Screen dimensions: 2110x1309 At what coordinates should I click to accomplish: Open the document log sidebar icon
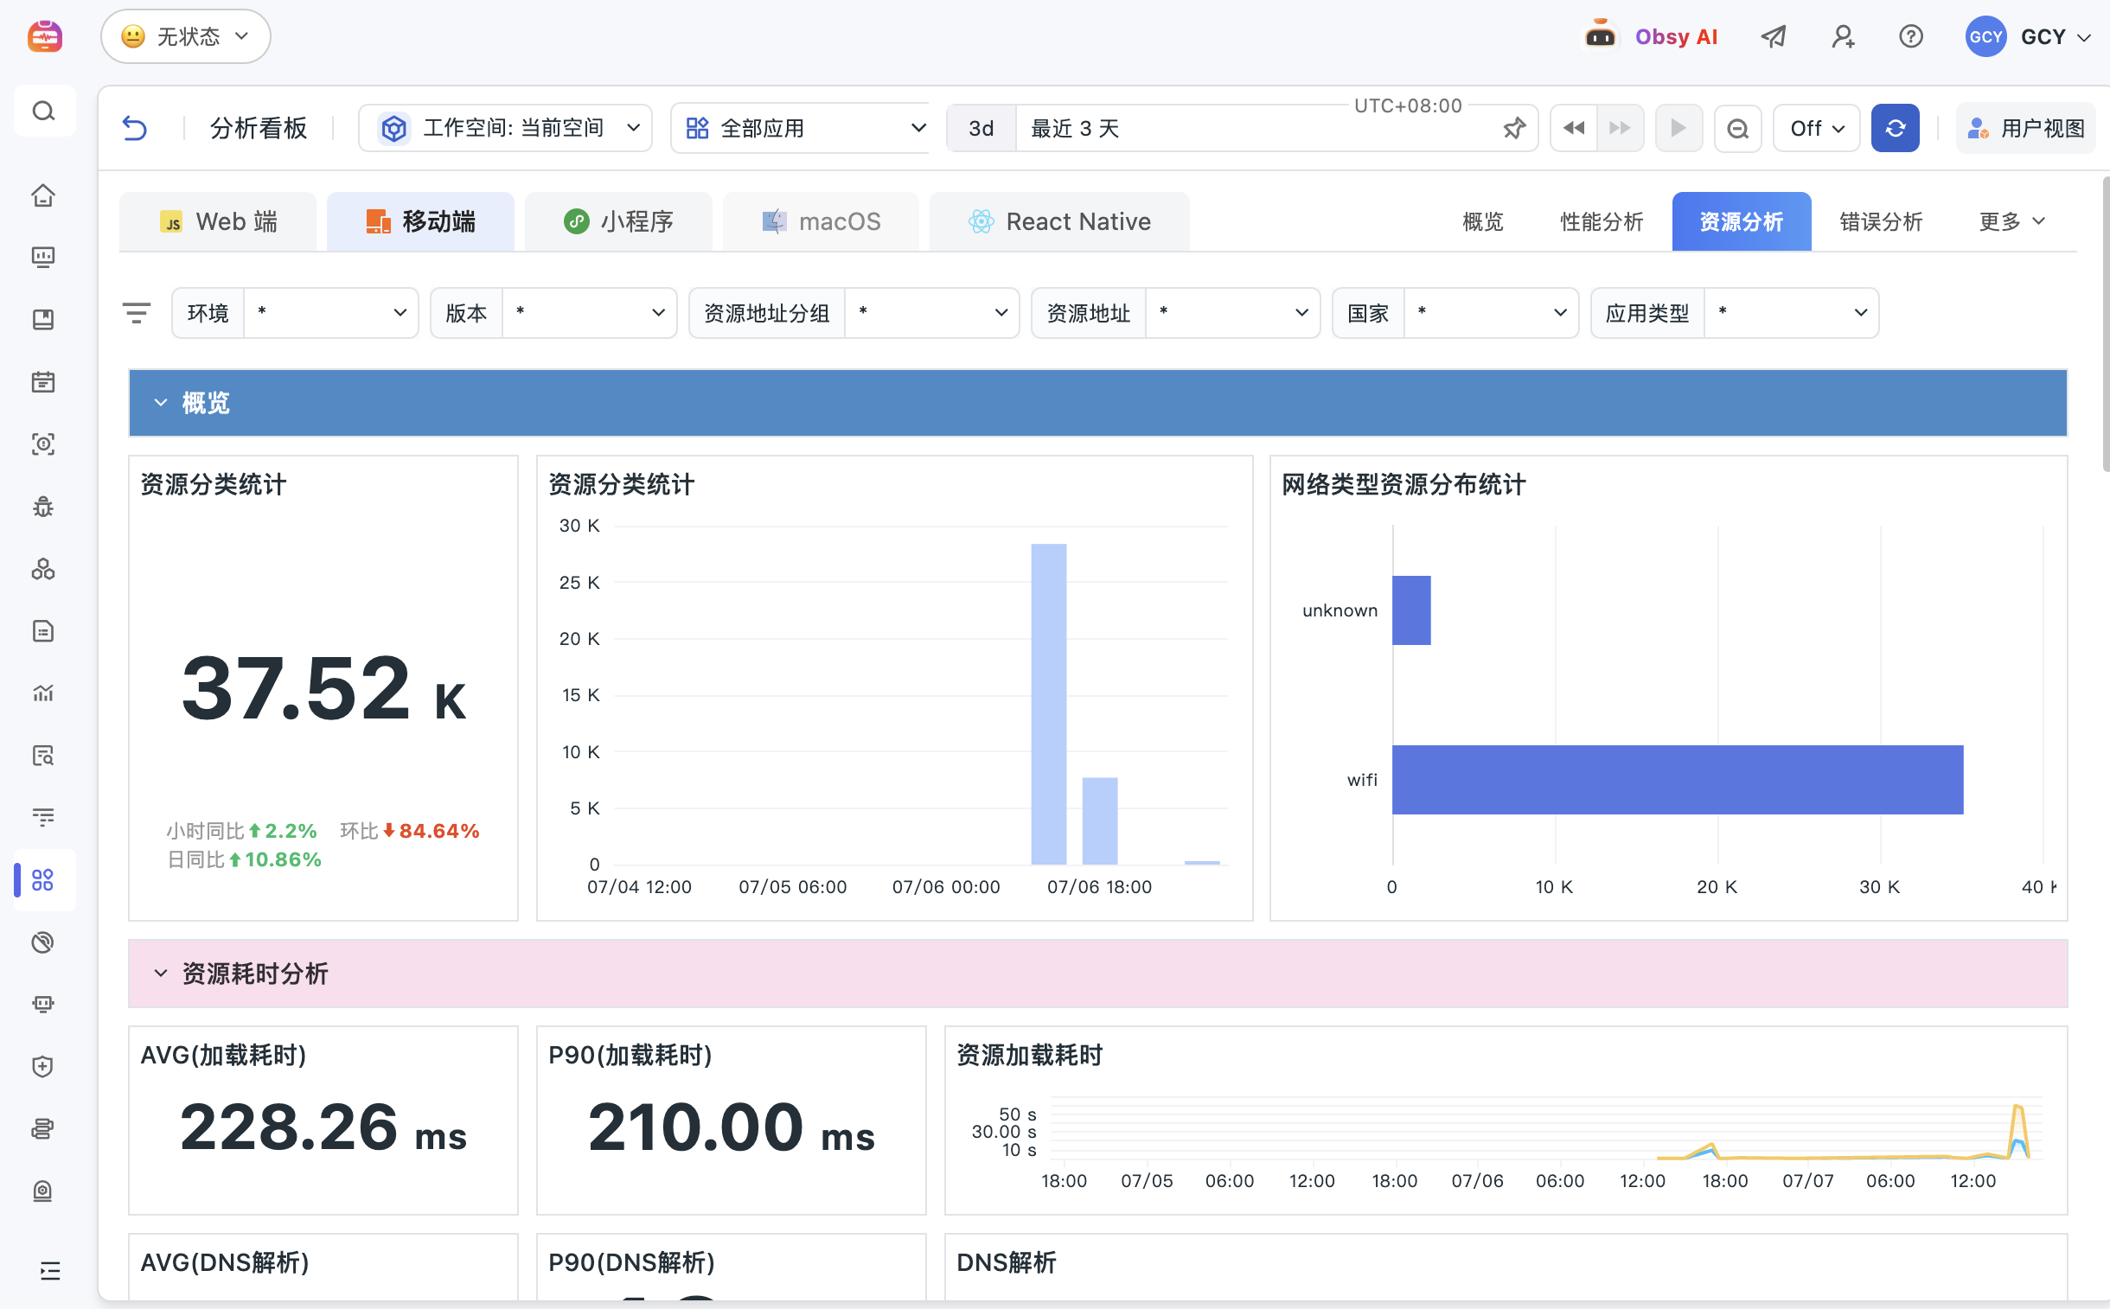[43, 631]
